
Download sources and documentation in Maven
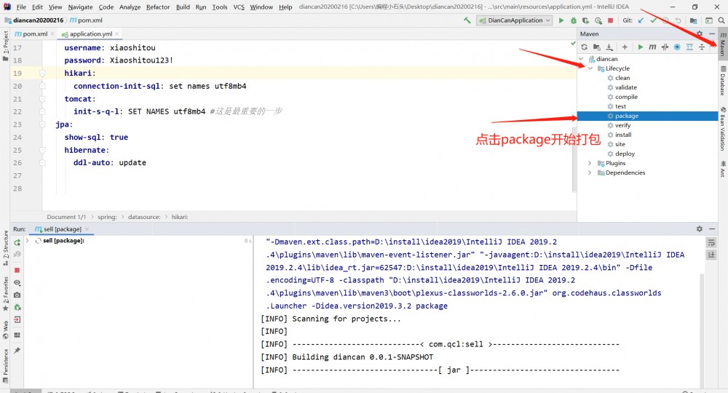tap(609, 47)
